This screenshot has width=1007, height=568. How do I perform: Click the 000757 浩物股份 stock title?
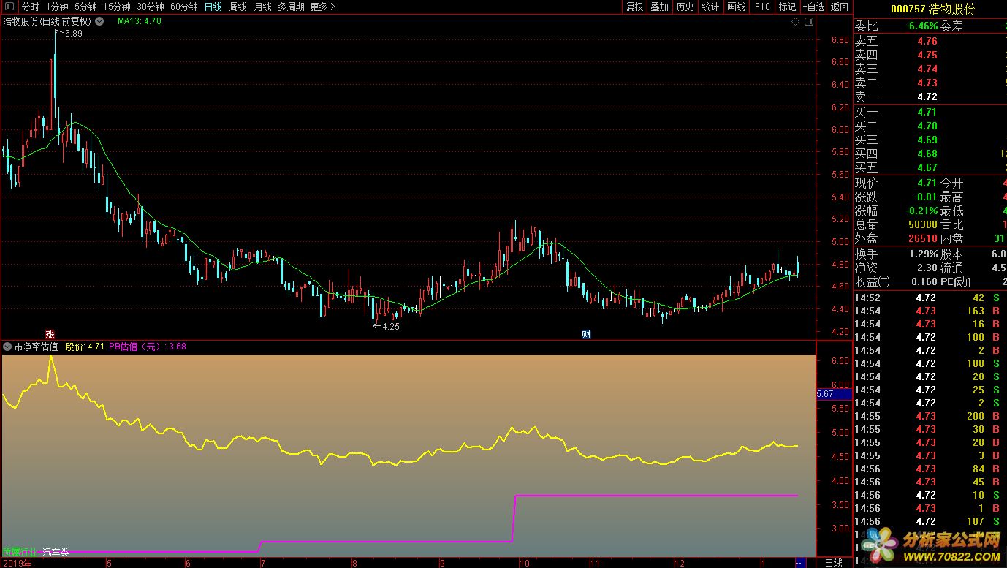pos(932,9)
